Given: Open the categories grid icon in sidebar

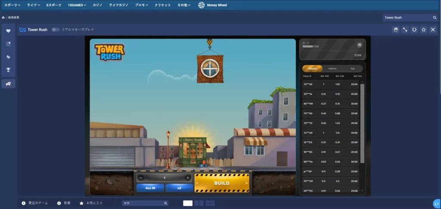Looking at the screenshot, I should tap(8, 44).
